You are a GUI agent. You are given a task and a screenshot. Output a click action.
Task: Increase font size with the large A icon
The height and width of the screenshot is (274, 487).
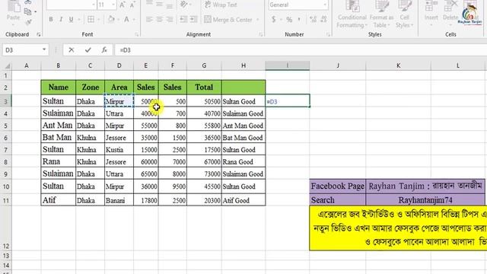pyautogui.click(x=123, y=5)
